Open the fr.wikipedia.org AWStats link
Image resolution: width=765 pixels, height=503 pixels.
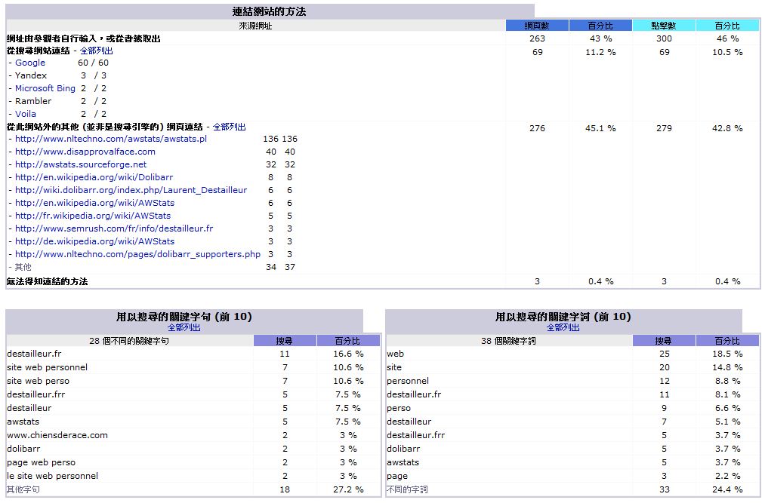tap(93, 216)
